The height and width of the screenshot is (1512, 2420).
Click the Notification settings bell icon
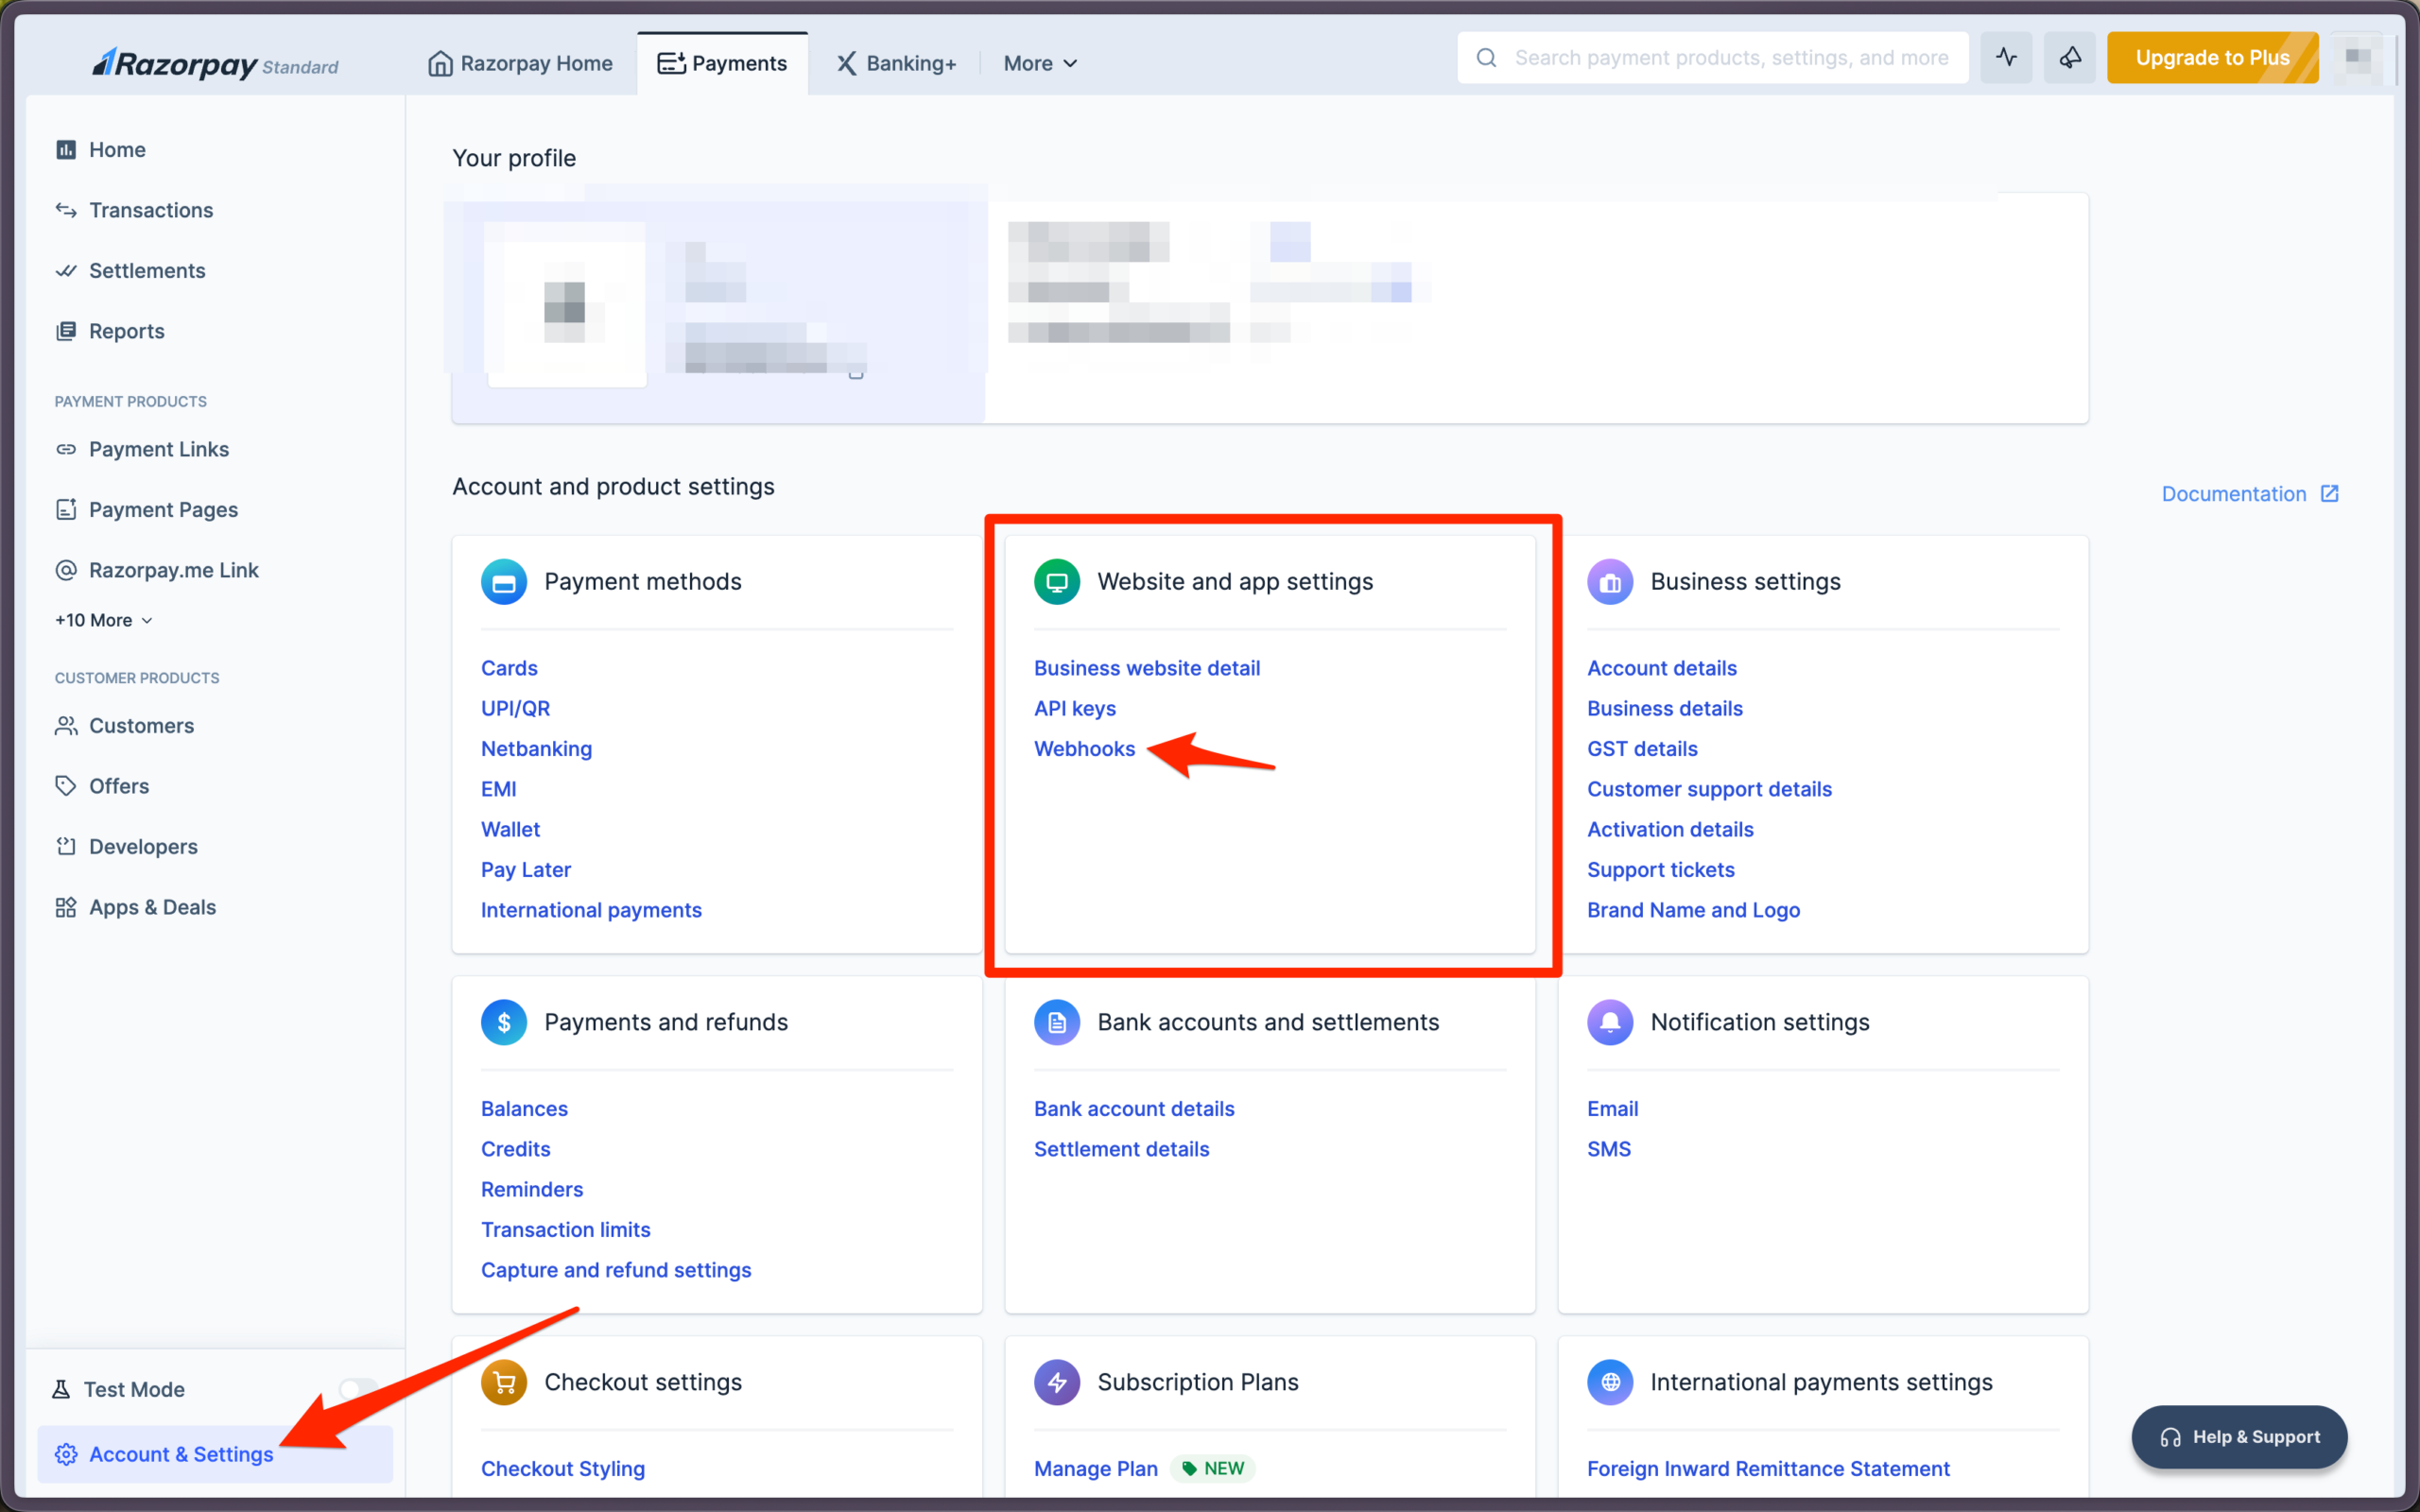click(x=1609, y=1022)
